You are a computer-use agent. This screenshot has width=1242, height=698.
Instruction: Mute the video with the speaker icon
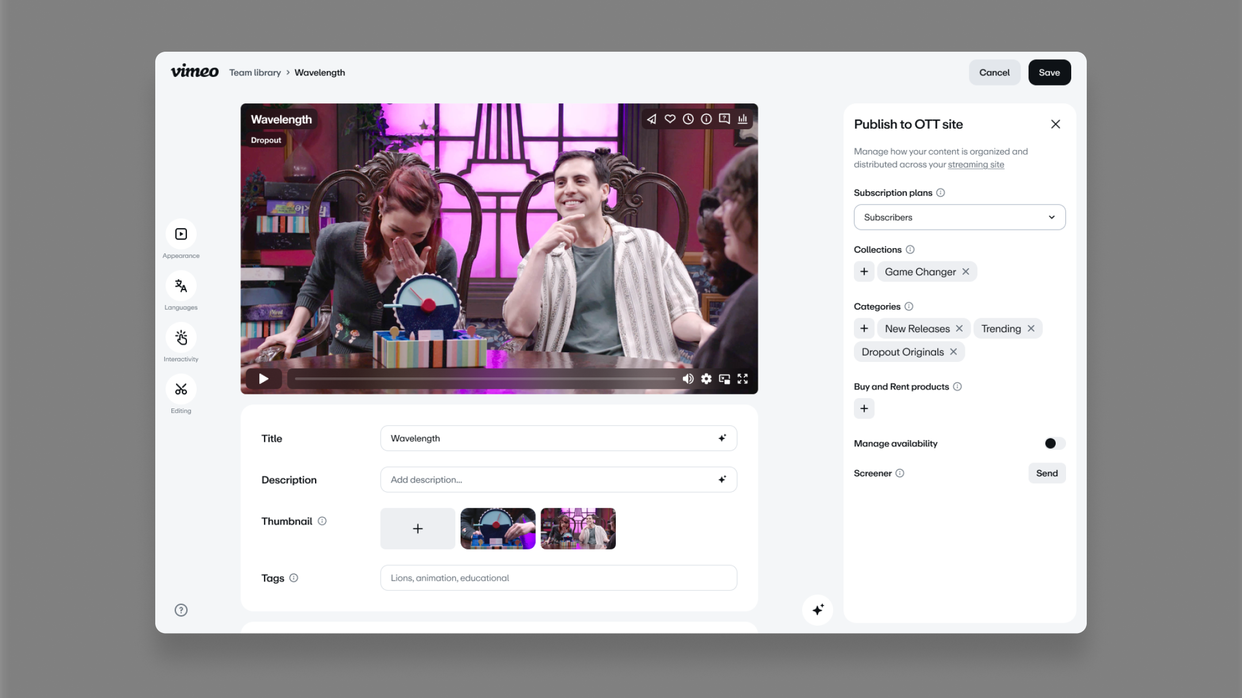(688, 379)
